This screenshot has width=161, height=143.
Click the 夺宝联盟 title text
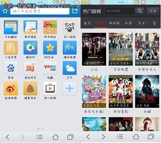(x=121, y=69)
